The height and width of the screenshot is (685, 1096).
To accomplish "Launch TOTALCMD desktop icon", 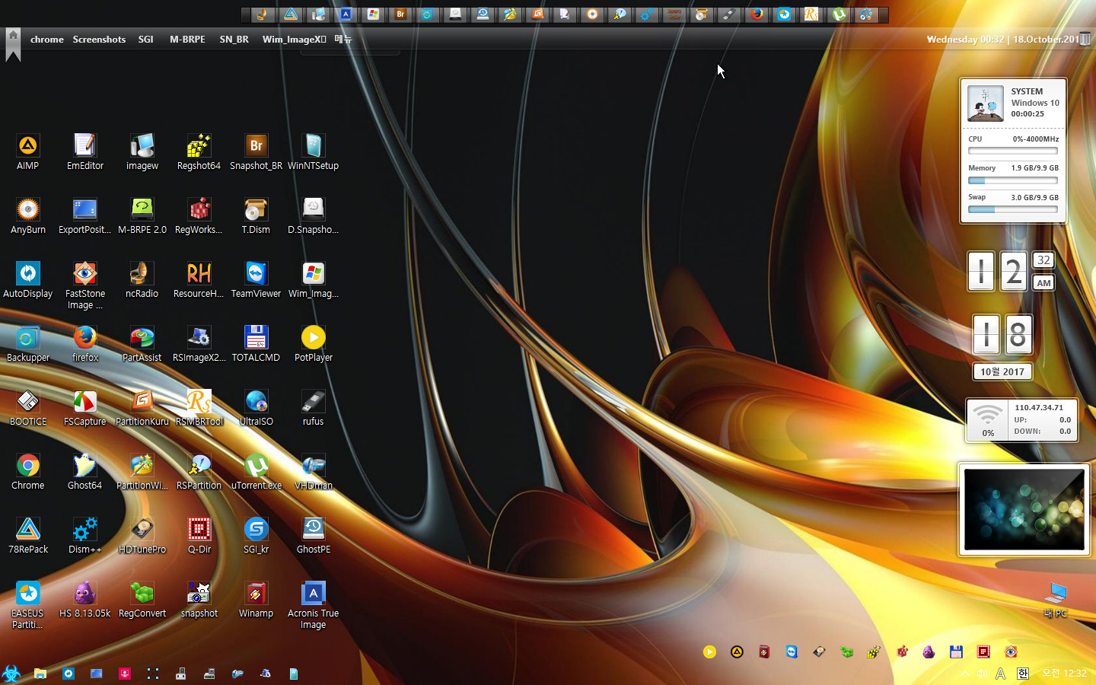I will click(x=256, y=342).
